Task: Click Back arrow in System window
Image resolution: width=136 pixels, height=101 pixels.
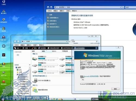Action: point(48,7)
